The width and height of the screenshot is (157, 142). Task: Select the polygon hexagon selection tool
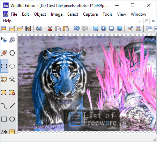pyautogui.click(x=12, y=53)
